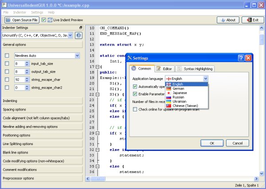Image resolution: width=266 pixels, height=189 pixels.
Task: Expand the Spacing options section
Action: pyautogui.click(x=42, y=110)
